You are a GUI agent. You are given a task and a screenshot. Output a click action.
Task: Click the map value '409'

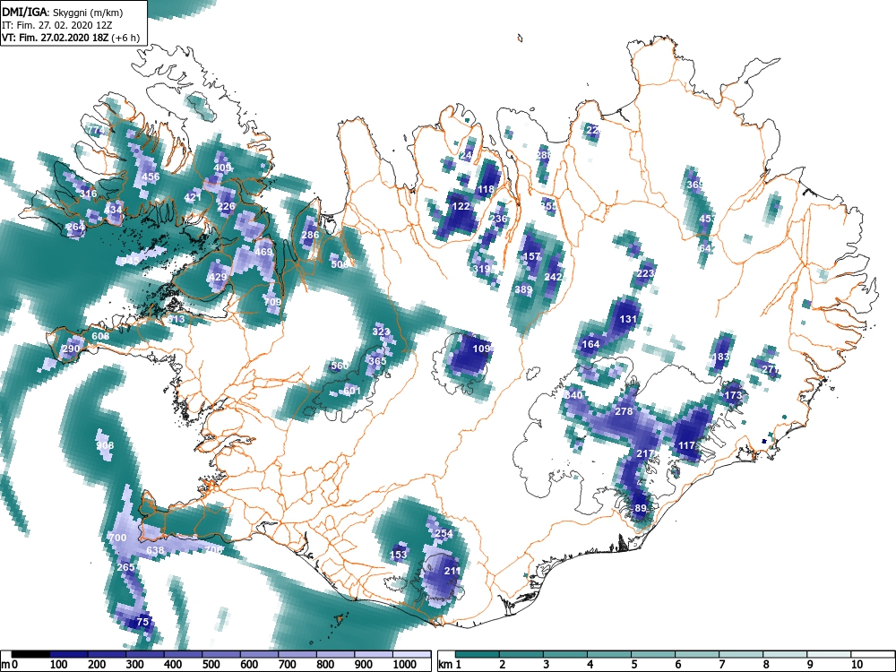point(222,168)
